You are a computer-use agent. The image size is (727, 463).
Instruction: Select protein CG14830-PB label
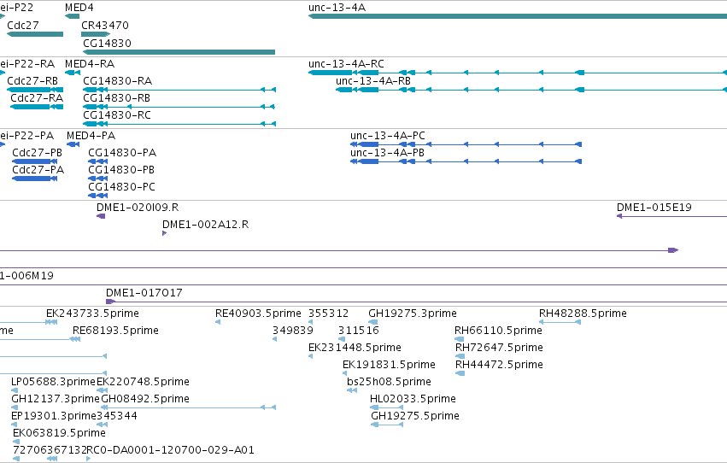(121, 170)
